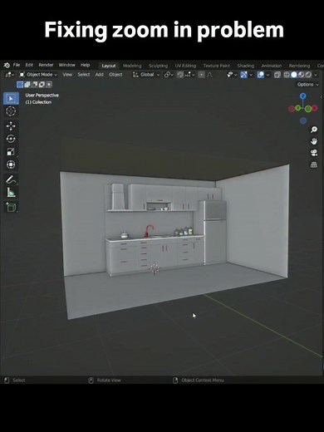The image size is (324, 432).
Task: Open the Object Mode dropdown
Action: click(38, 75)
